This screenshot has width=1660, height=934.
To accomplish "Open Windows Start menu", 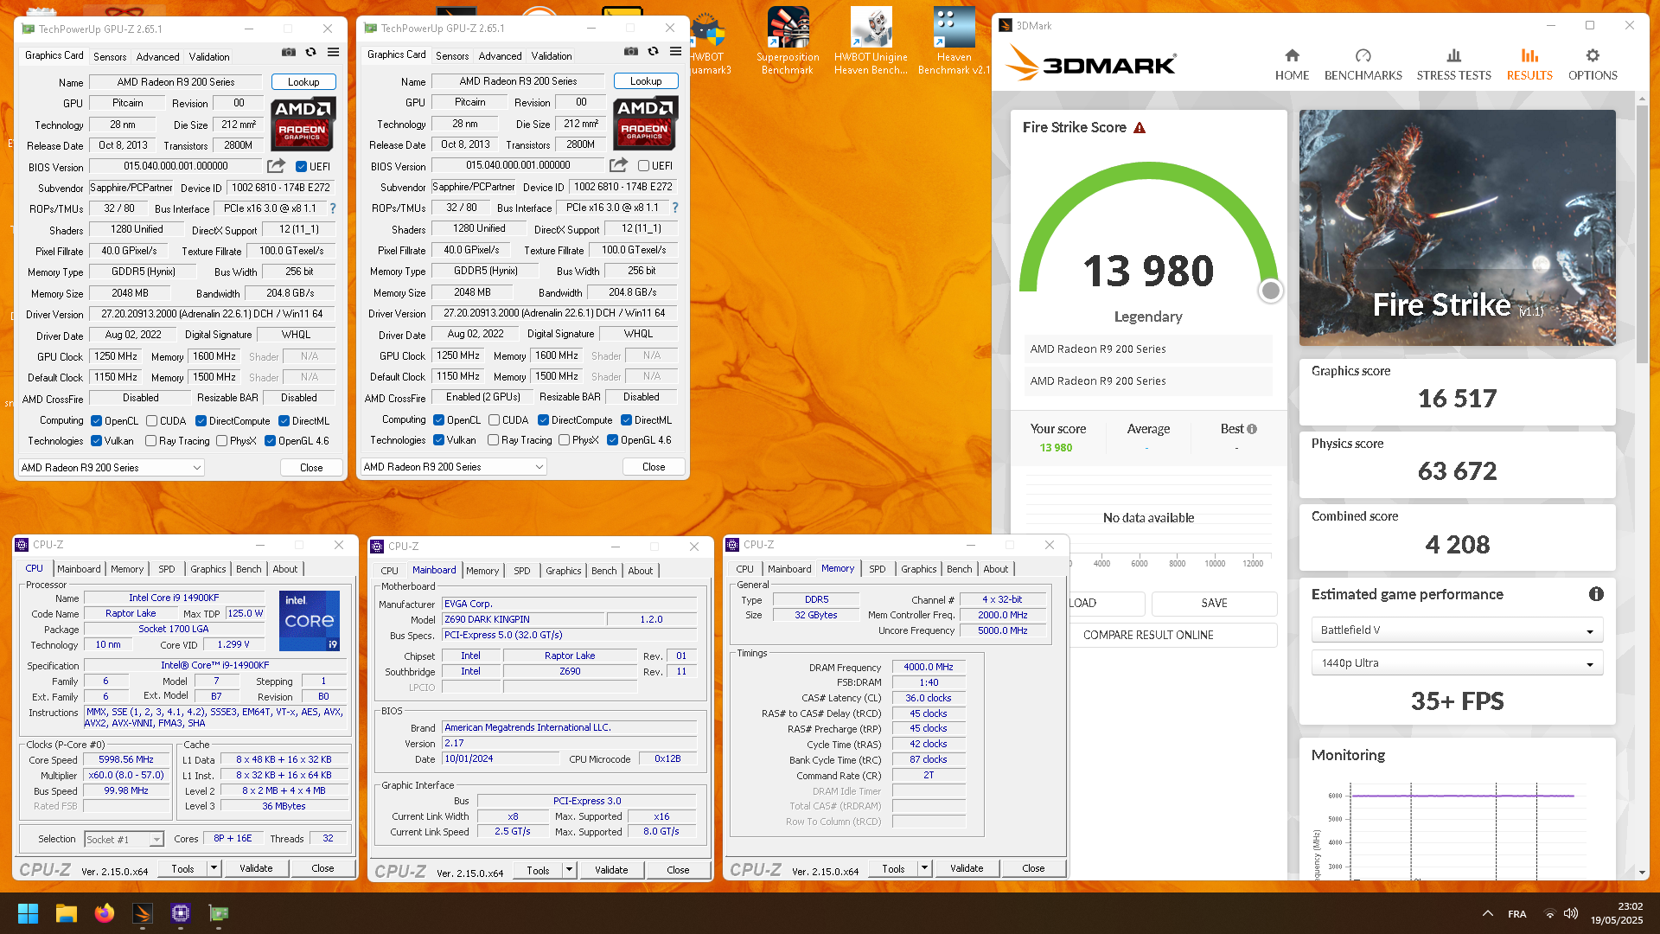I will [x=28, y=913].
